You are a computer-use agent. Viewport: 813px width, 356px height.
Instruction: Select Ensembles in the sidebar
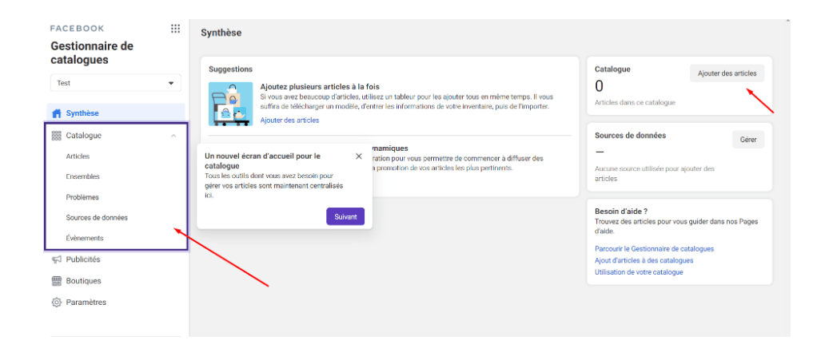[82, 176]
